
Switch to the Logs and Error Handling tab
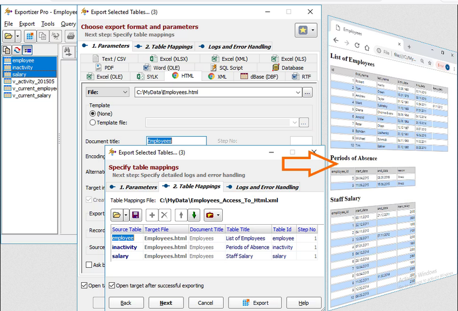tap(262, 187)
